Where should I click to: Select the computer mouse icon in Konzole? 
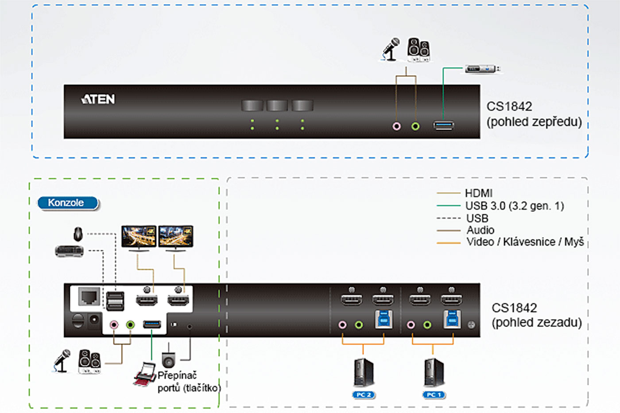click(x=78, y=234)
